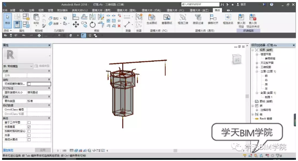Image resolution: width=298 pixels, height=161 pixels.
Task: Select the Offset tool in the 修改 panel
Action: pos(84,17)
